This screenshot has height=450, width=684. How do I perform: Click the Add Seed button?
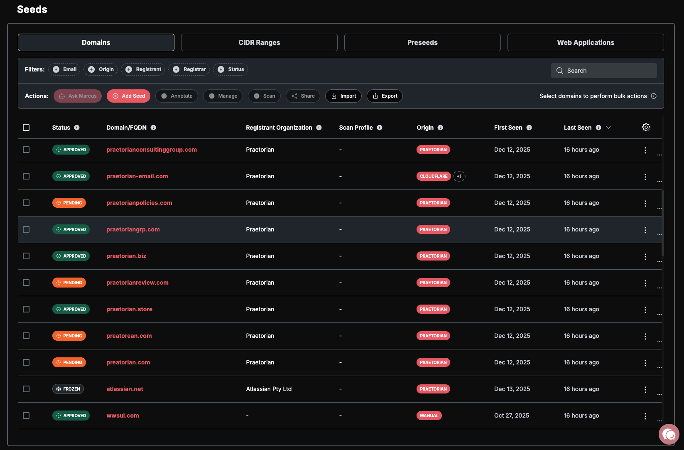pyautogui.click(x=128, y=96)
